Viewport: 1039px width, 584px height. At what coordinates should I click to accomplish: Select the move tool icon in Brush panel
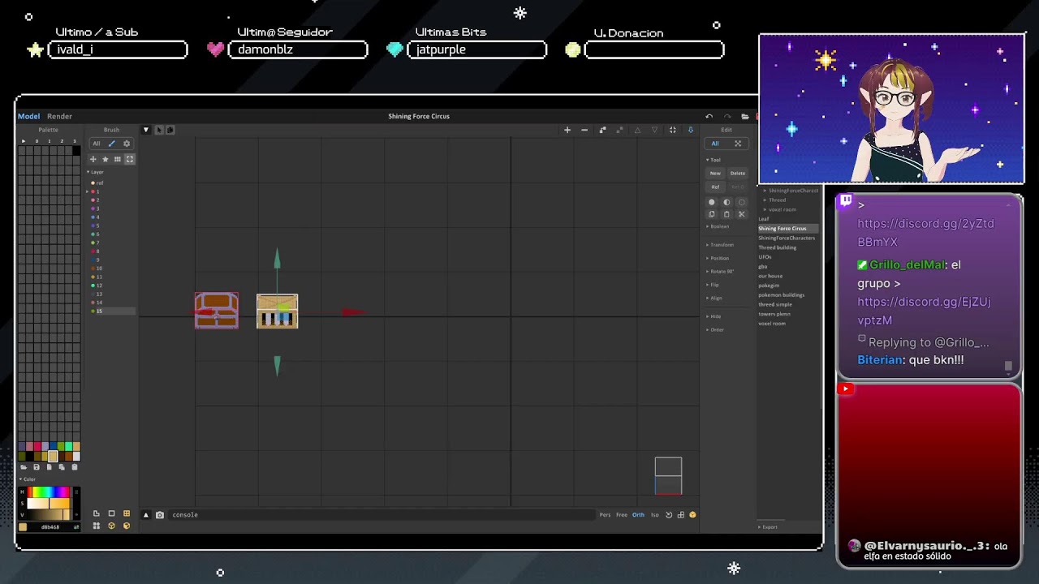tap(93, 159)
